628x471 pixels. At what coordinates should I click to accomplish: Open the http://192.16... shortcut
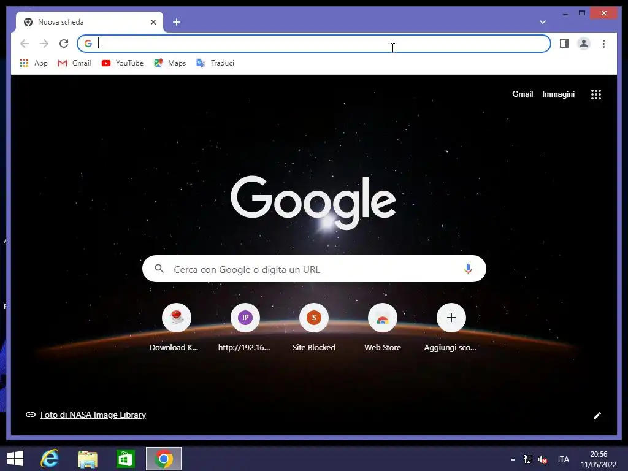coord(245,327)
